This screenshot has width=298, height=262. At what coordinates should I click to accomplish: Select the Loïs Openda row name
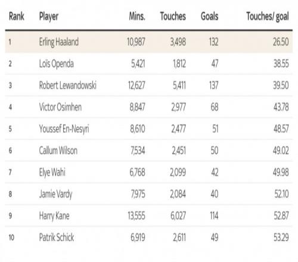click(57, 64)
